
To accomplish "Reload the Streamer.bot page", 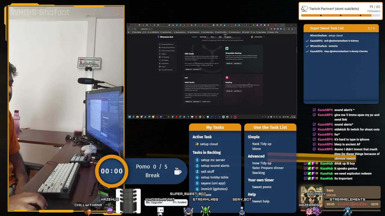I will click(x=135, y=29).
